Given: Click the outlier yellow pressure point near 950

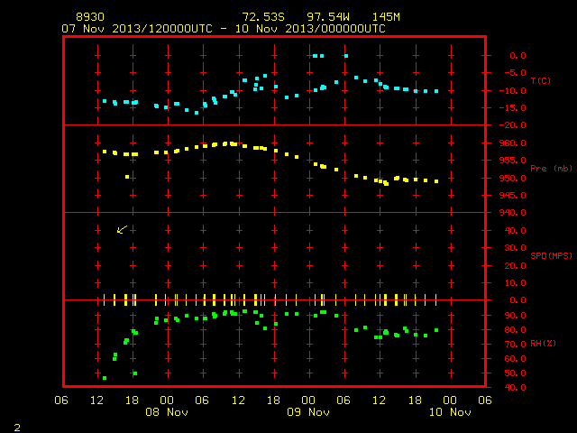Looking at the screenshot, I should pos(127,177).
